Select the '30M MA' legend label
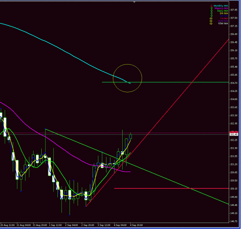 (223, 21)
